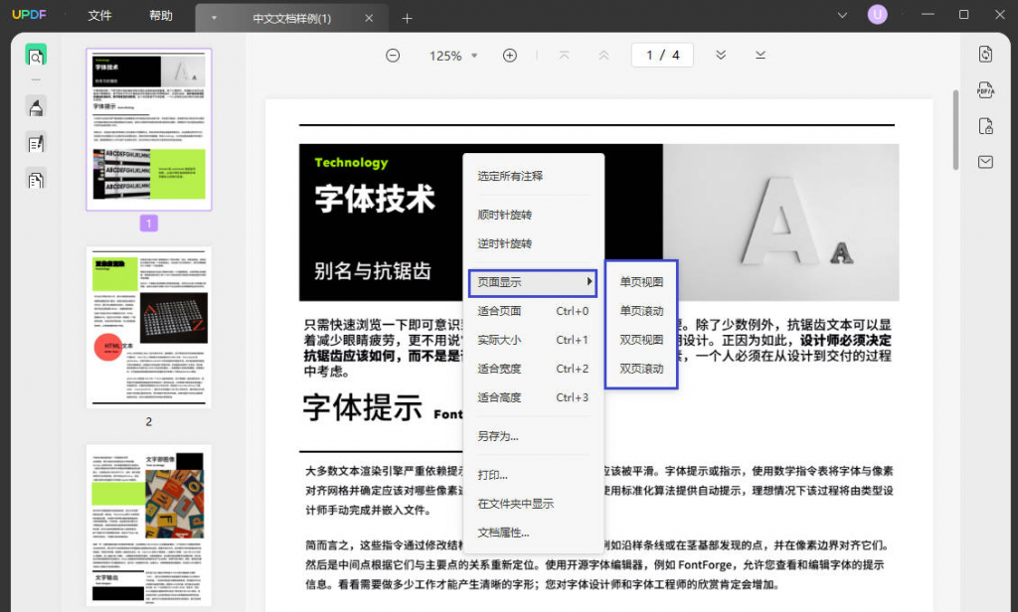1018x612 pixels.
Task: Open the Organize Pages tool icon
Action: point(36,180)
